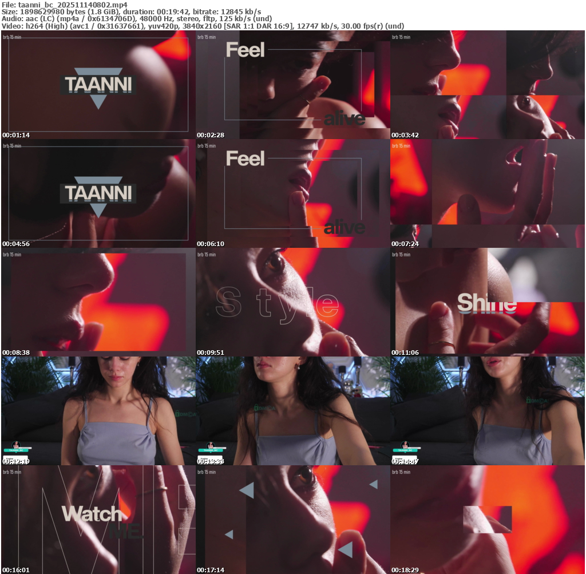
Task: Open the Feel alive frame at 00:06:10
Action: point(293,193)
